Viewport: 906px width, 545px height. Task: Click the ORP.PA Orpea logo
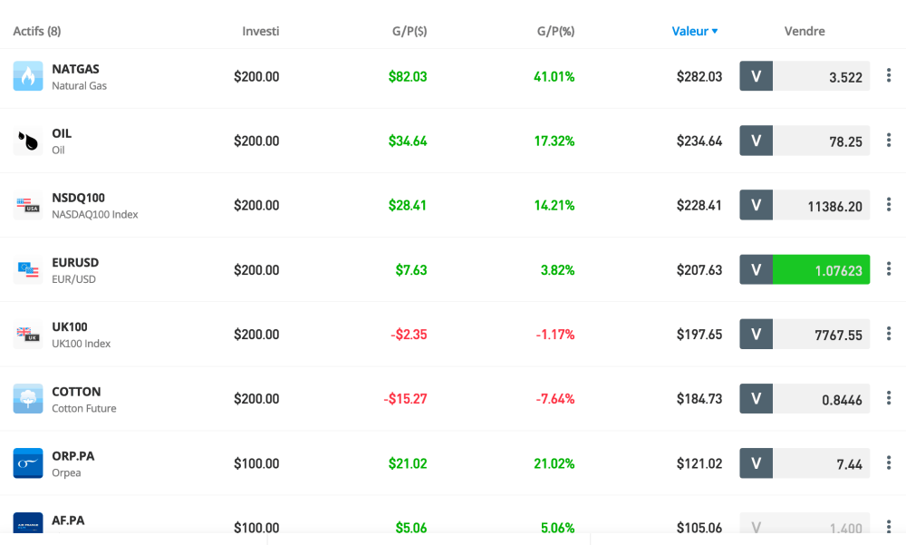tap(28, 463)
